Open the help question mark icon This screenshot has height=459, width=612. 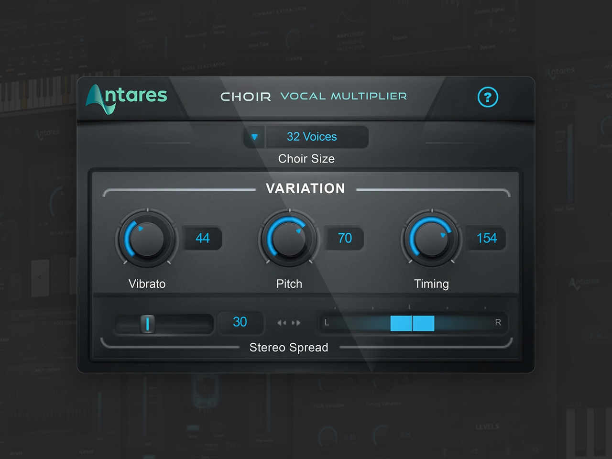tap(488, 98)
